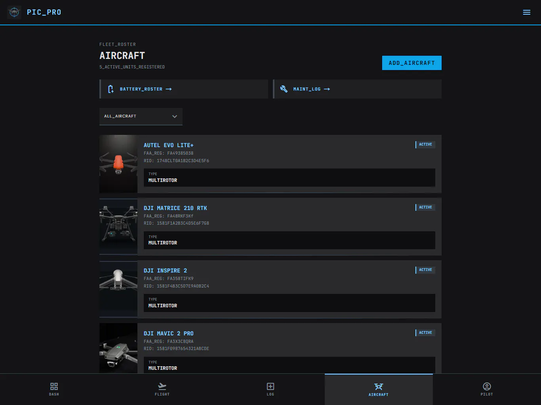Switch to the LOG tab

(x=270, y=389)
